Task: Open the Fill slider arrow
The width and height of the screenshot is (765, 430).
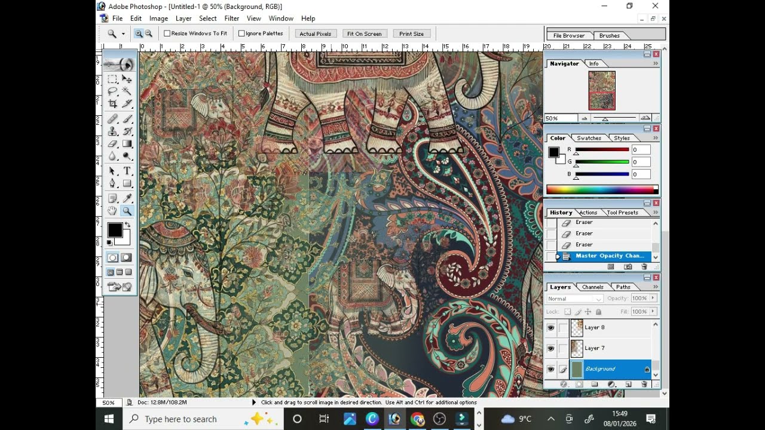Action: click(653, 312)
